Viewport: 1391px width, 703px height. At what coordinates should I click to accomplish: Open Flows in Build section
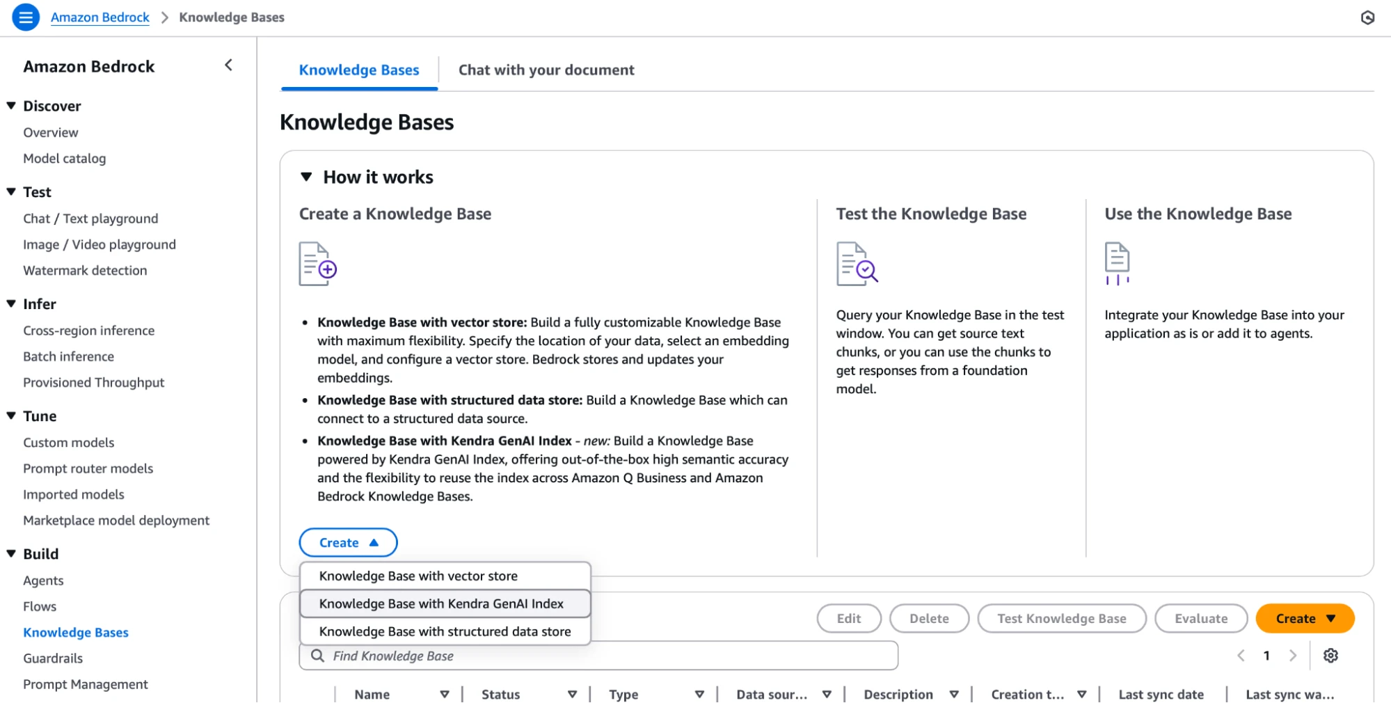click(x=40, y=607)
